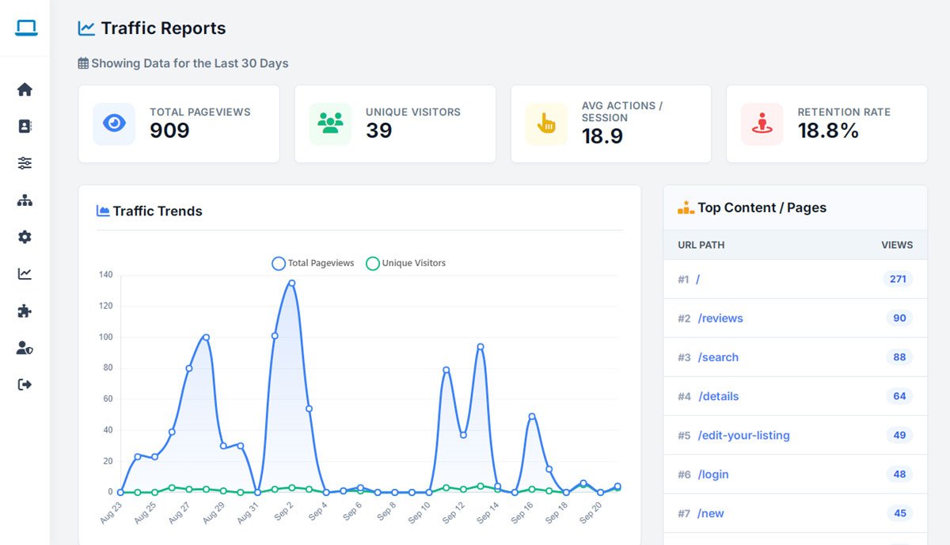Open the puzzle piece plugins sidebar icon
This screenshot has height=545, width=950.
(25, 311)
